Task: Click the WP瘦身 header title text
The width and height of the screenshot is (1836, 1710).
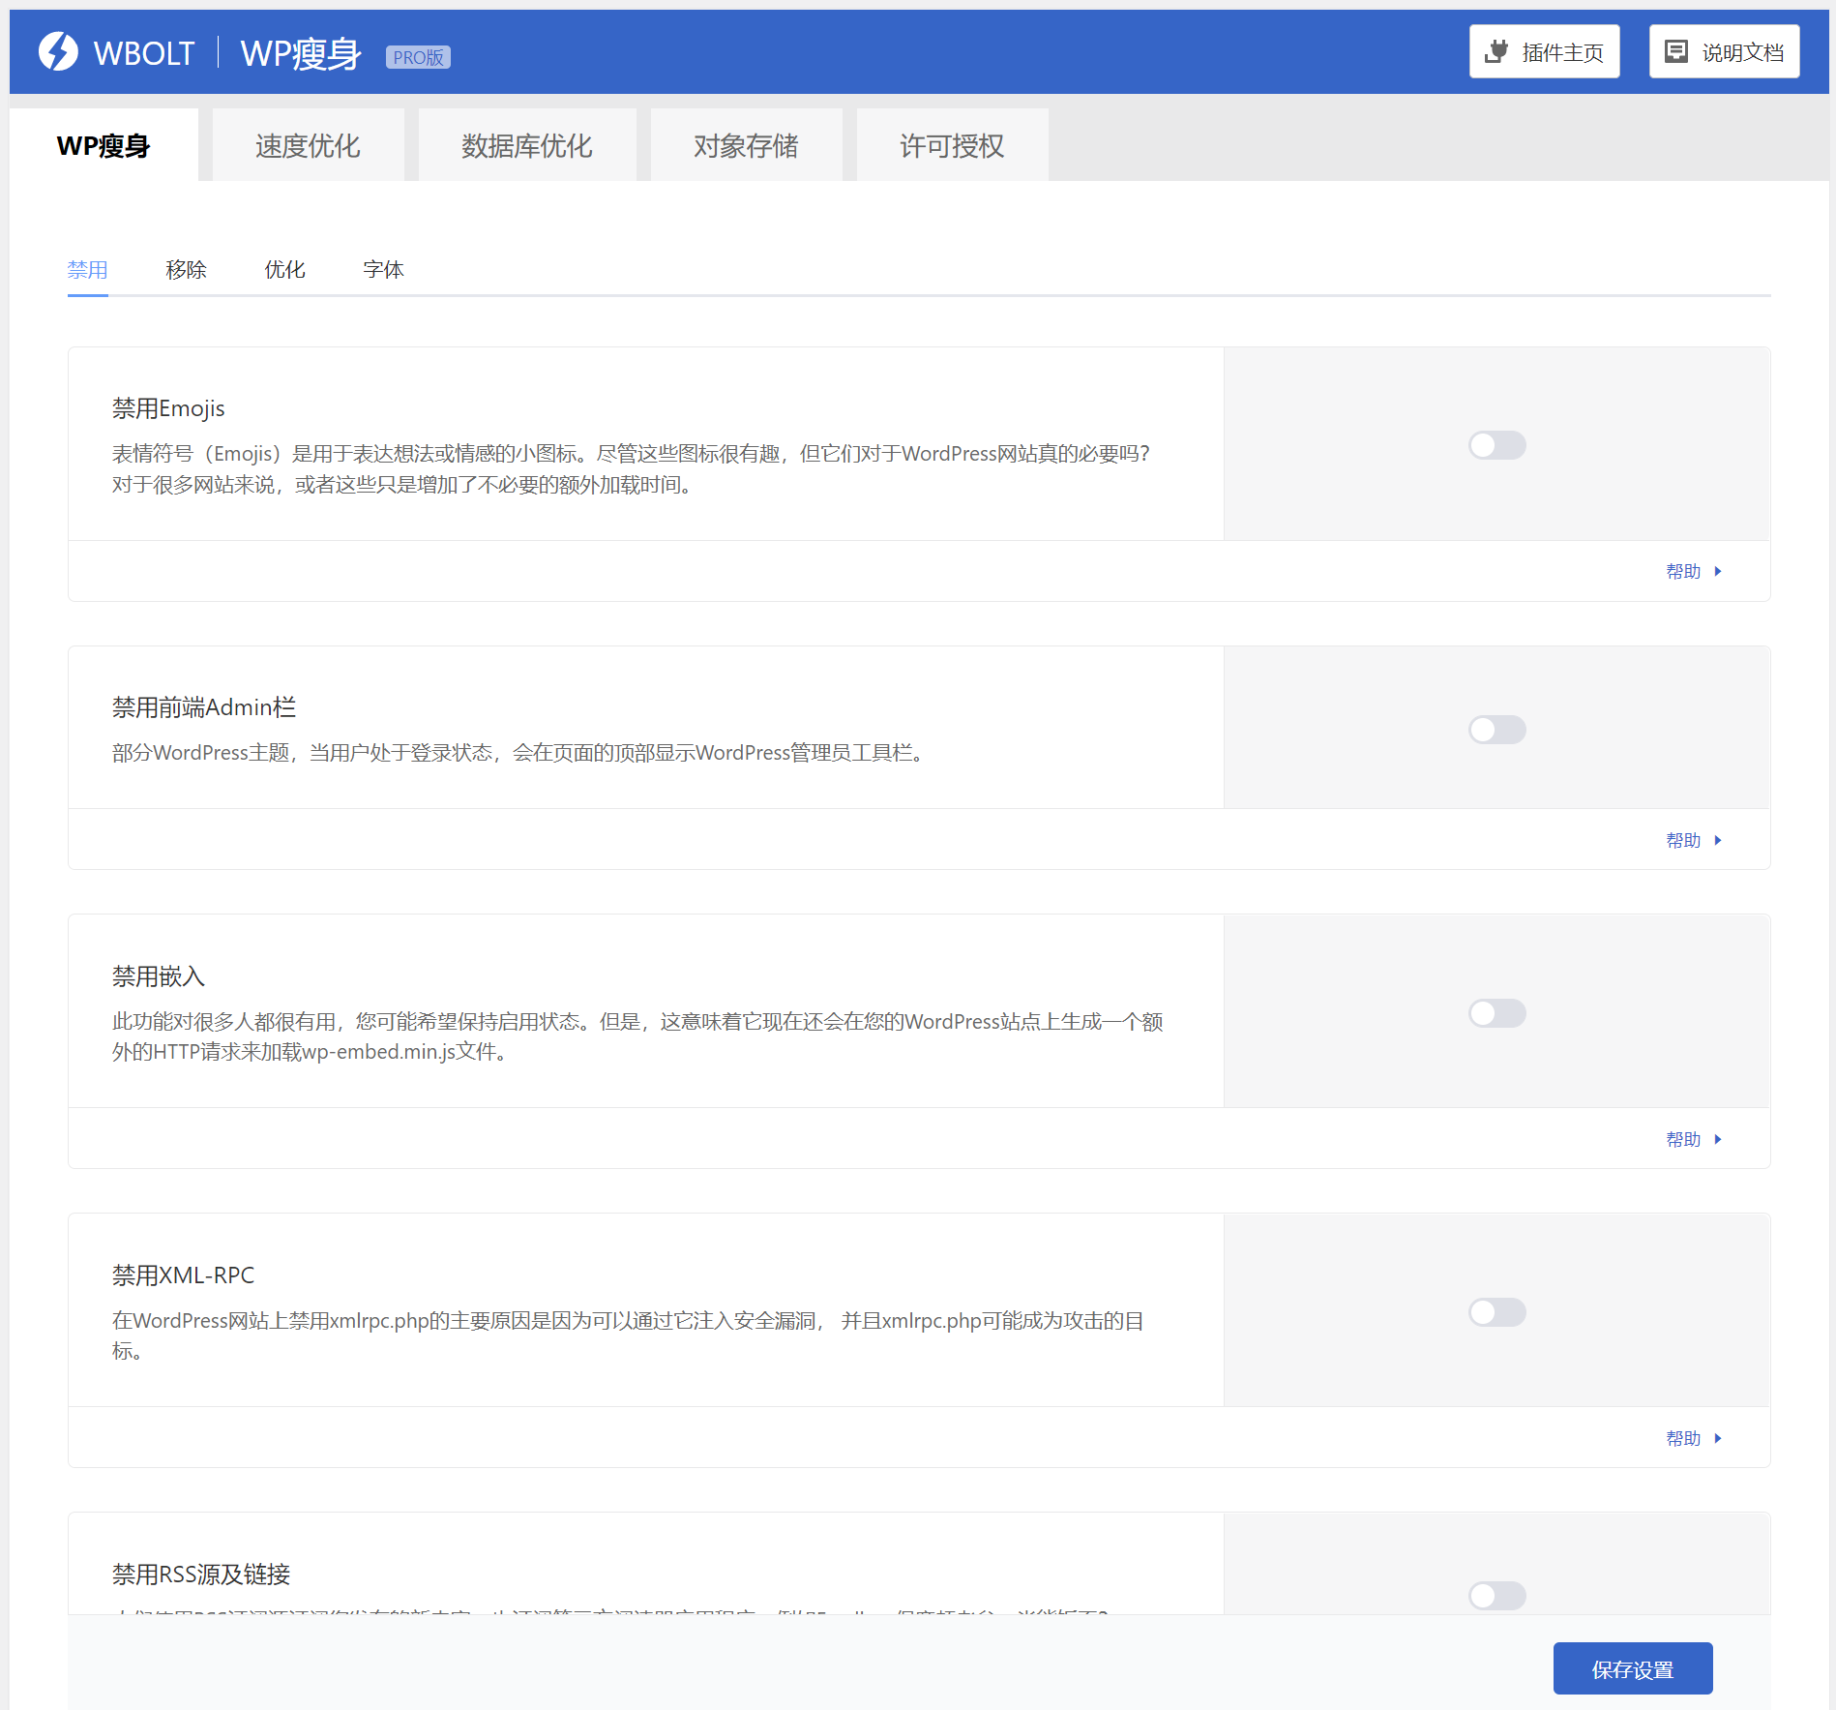Action: click(x=301, y=53)
